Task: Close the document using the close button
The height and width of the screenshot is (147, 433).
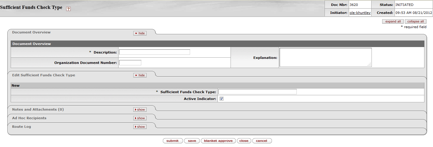Action: (244, 141)
